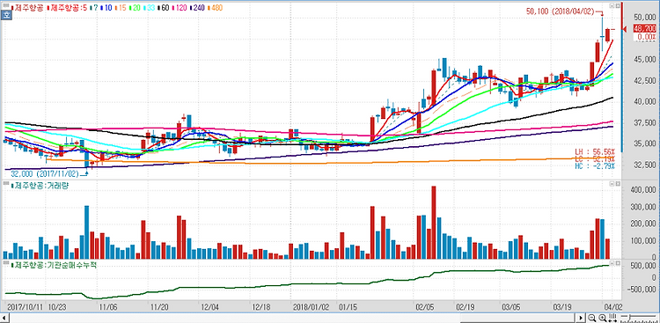Select the orange 480-day moving average legend
The width and height of the screenshot is (660, 323).
pos(215,8)
